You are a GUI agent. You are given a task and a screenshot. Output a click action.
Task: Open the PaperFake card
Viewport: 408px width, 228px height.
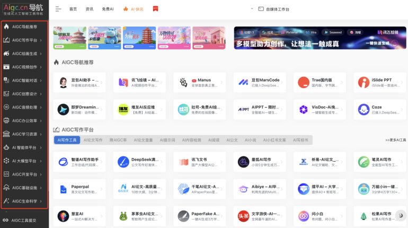coord(200,216)
